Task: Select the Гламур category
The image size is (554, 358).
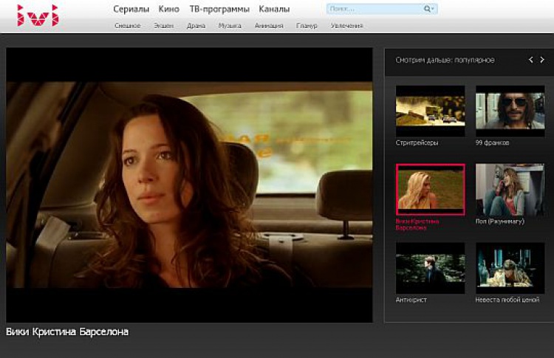Action: click(x=307, y=26)
